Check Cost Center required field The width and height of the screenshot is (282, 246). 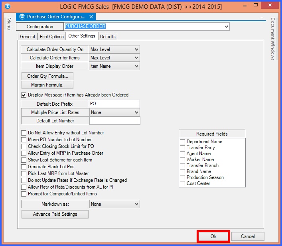(183, 183)
